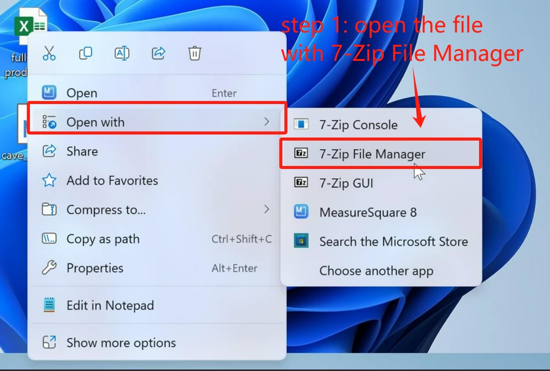Click the star icon beside Add to Favorites

(x=49, y=180)
